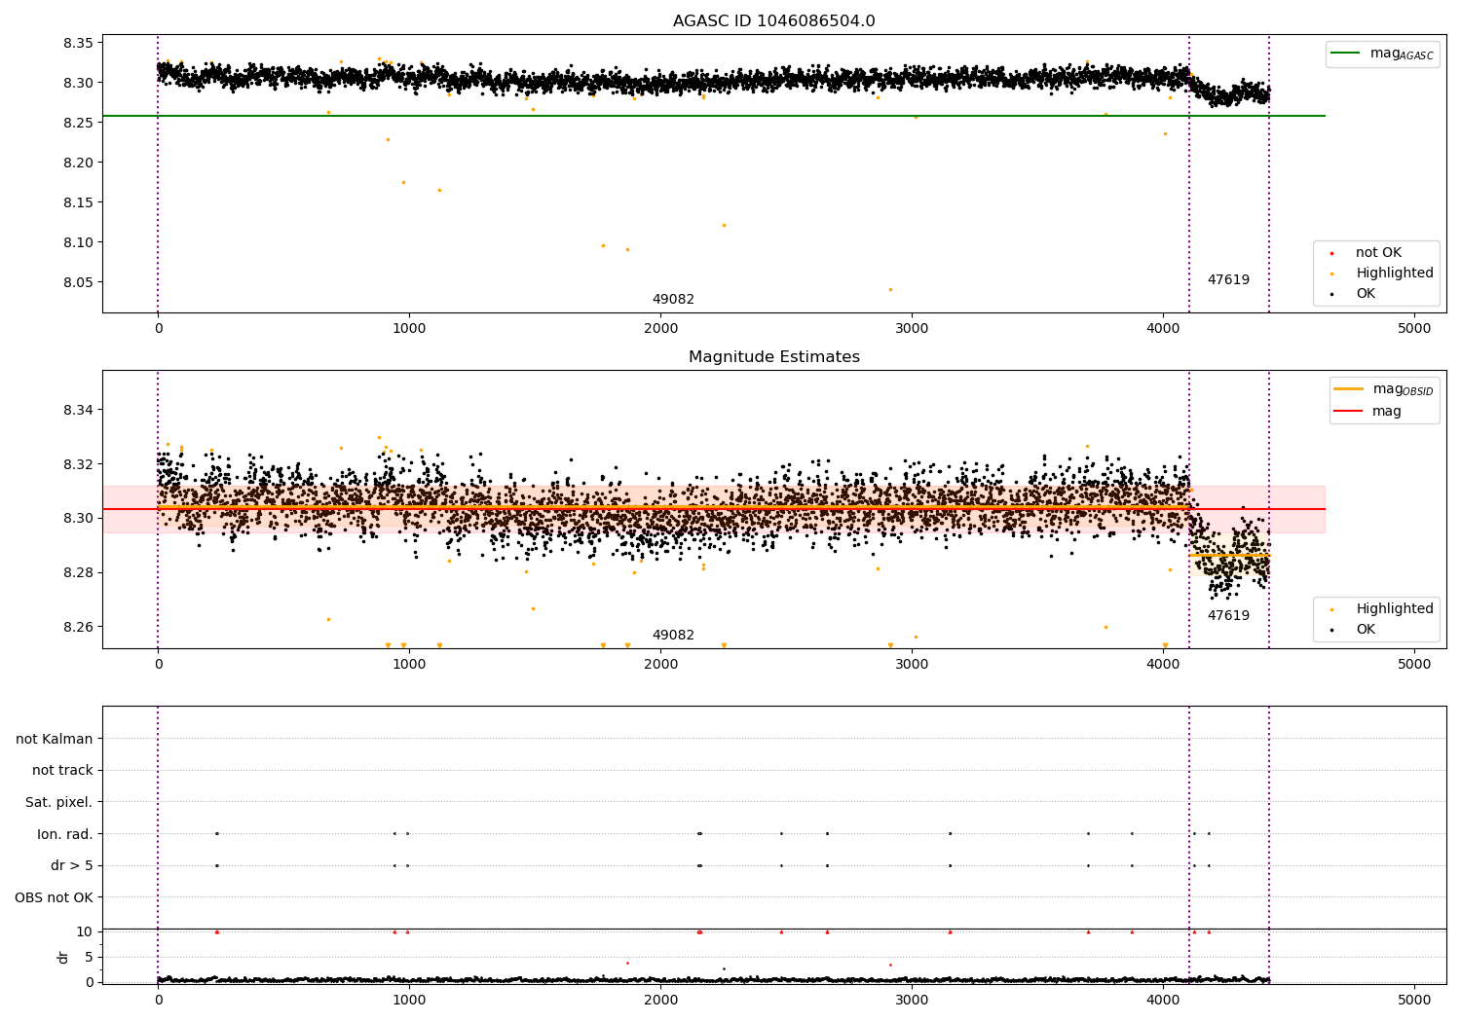Viewport: 1461px width, 1022px height.
Task: Click the 49082 label in Magnitude Estimates plot
Action: pyautogui.click(x=673, y=636)
